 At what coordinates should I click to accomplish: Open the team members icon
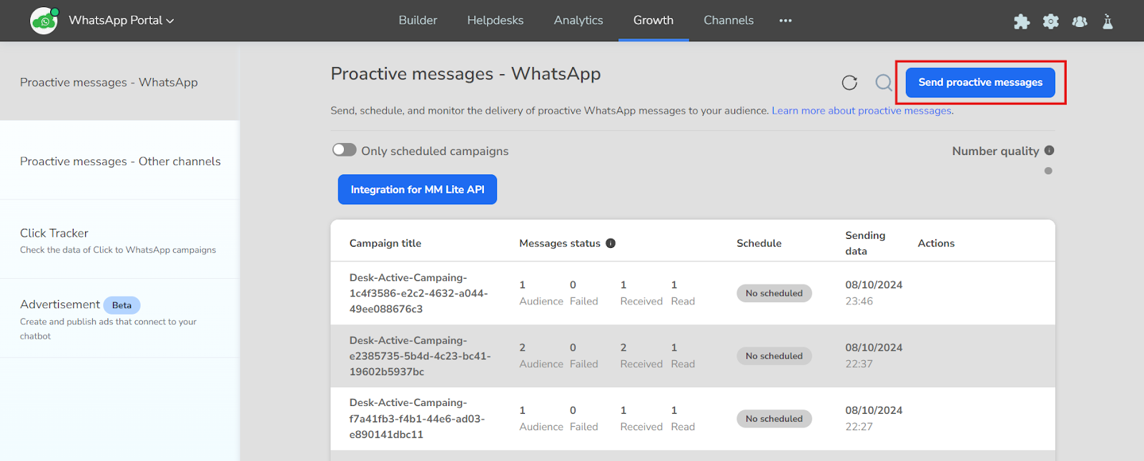(x=1080, y=21)
